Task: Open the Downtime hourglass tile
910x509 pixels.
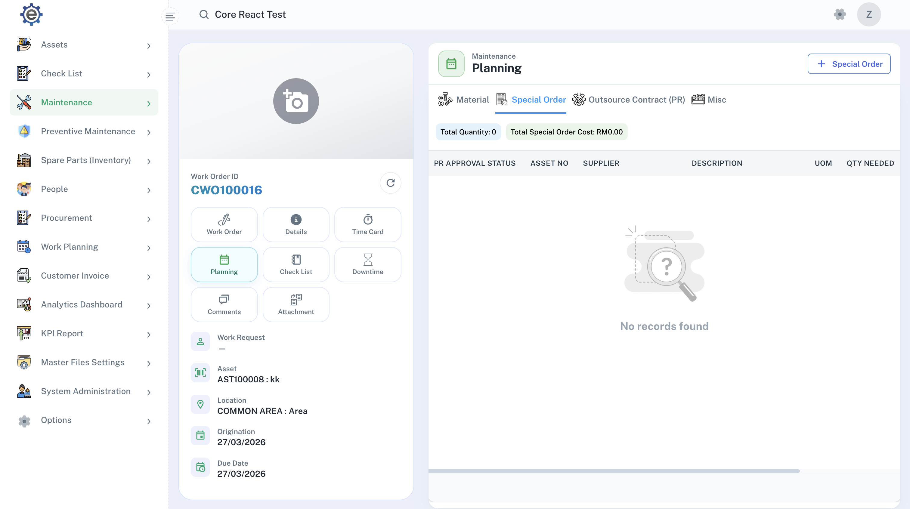Action: [x=367, y=264]
